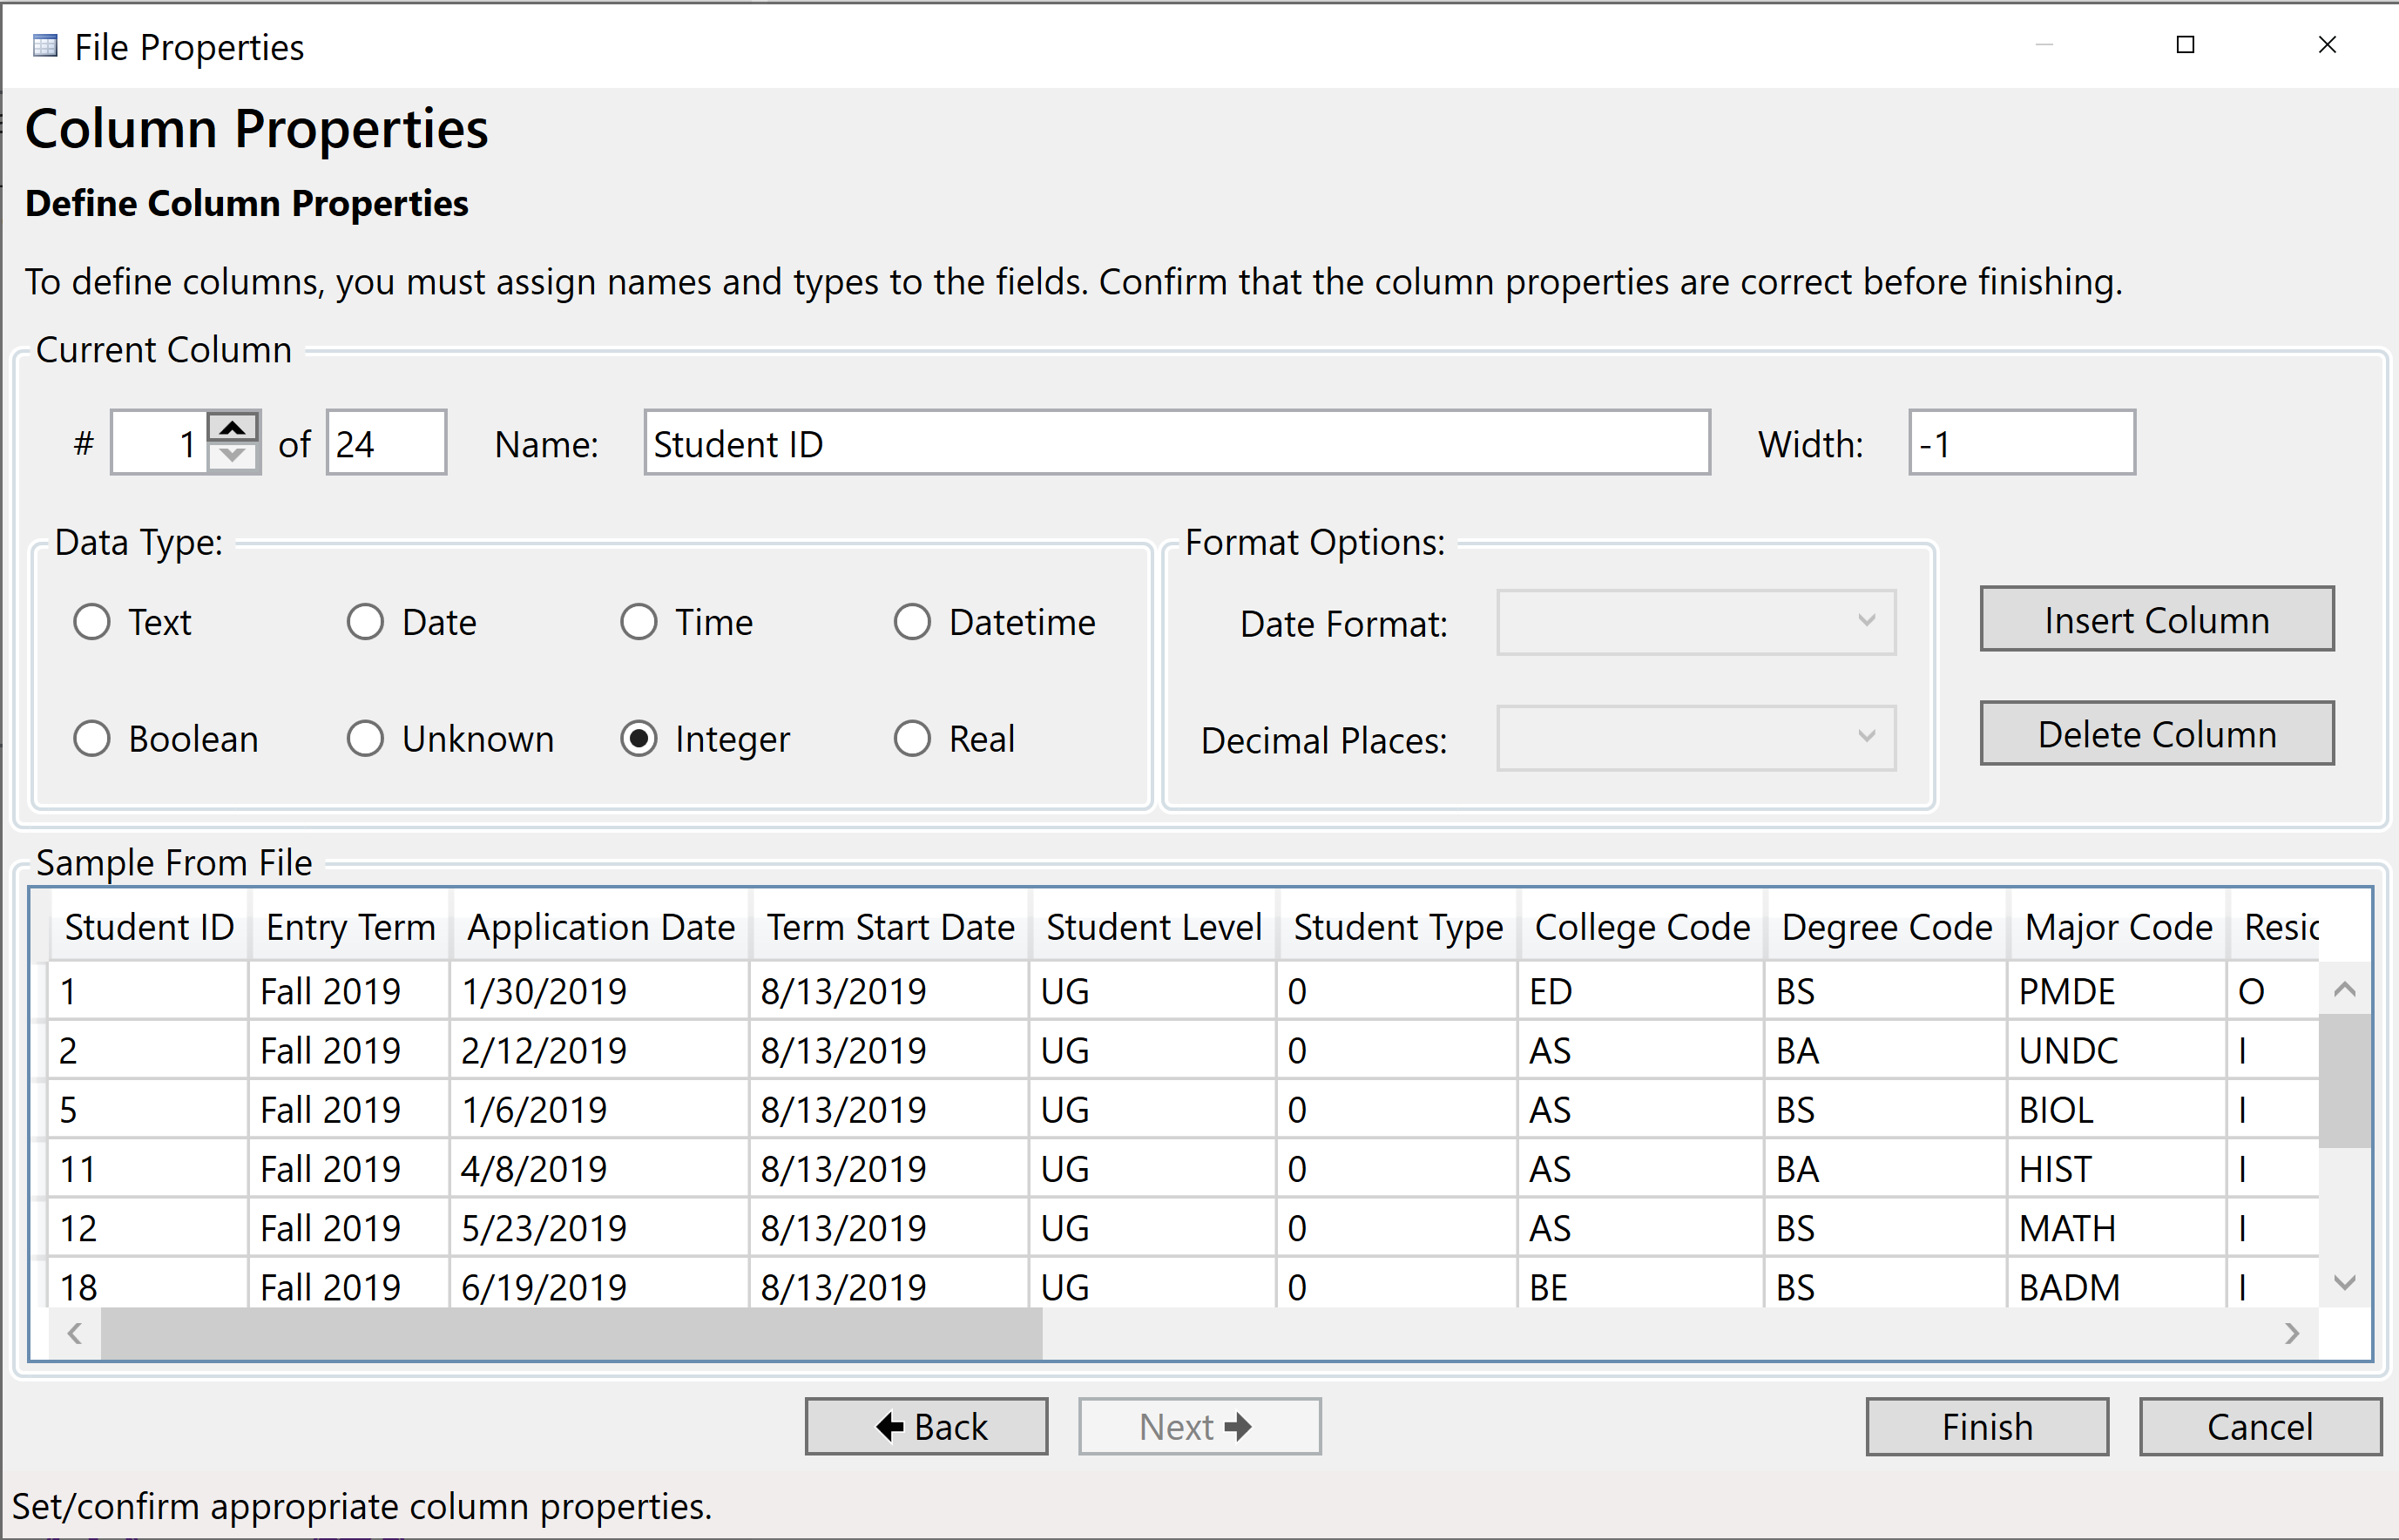2399x1540 pixels.
Task: Go back to the previous wizard step
Action: (x=926, y=1426)
